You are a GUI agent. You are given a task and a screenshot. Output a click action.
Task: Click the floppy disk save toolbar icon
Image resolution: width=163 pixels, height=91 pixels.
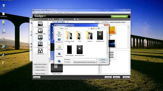[x=75, y=19]
